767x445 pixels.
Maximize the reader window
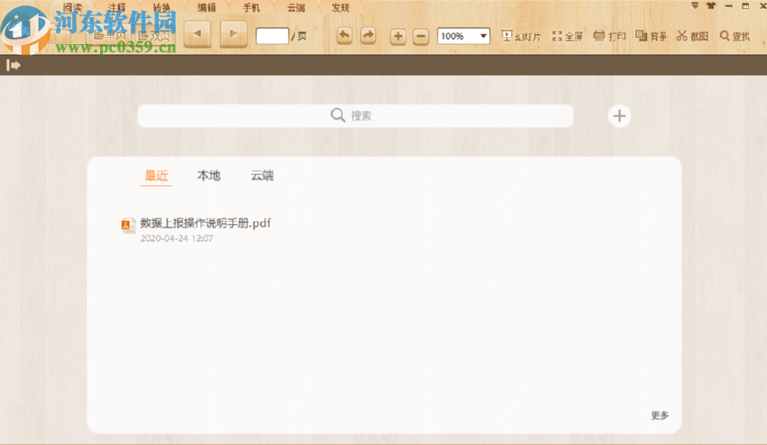tap(745, 6)
